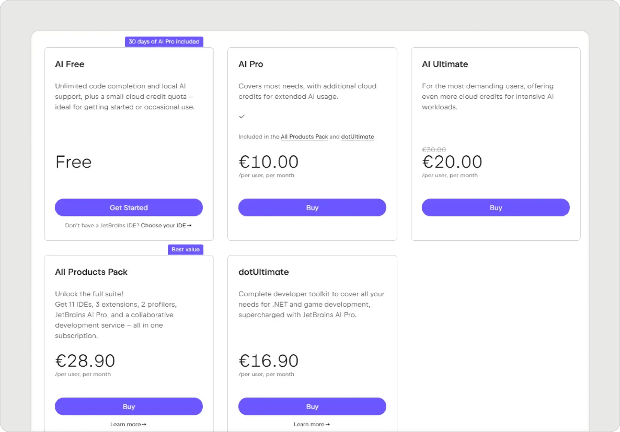
Task: Buy the All Products Pack
Action: click(x=129, y=406)
